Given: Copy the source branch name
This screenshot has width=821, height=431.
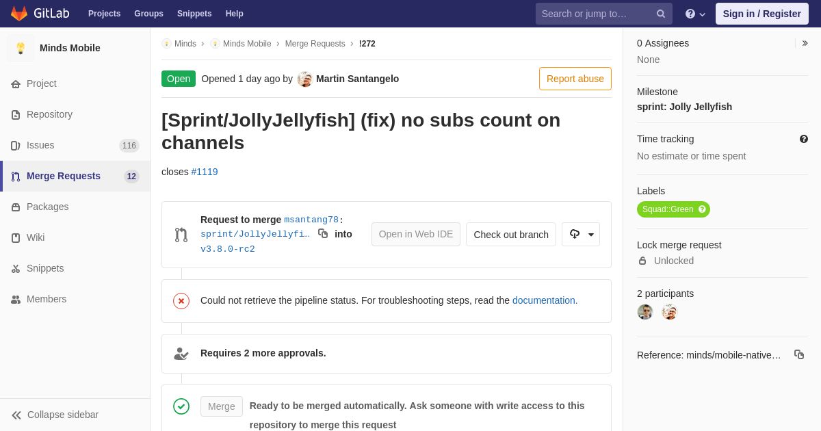Looking at the screenshot, I should click(x=323, y=234).
